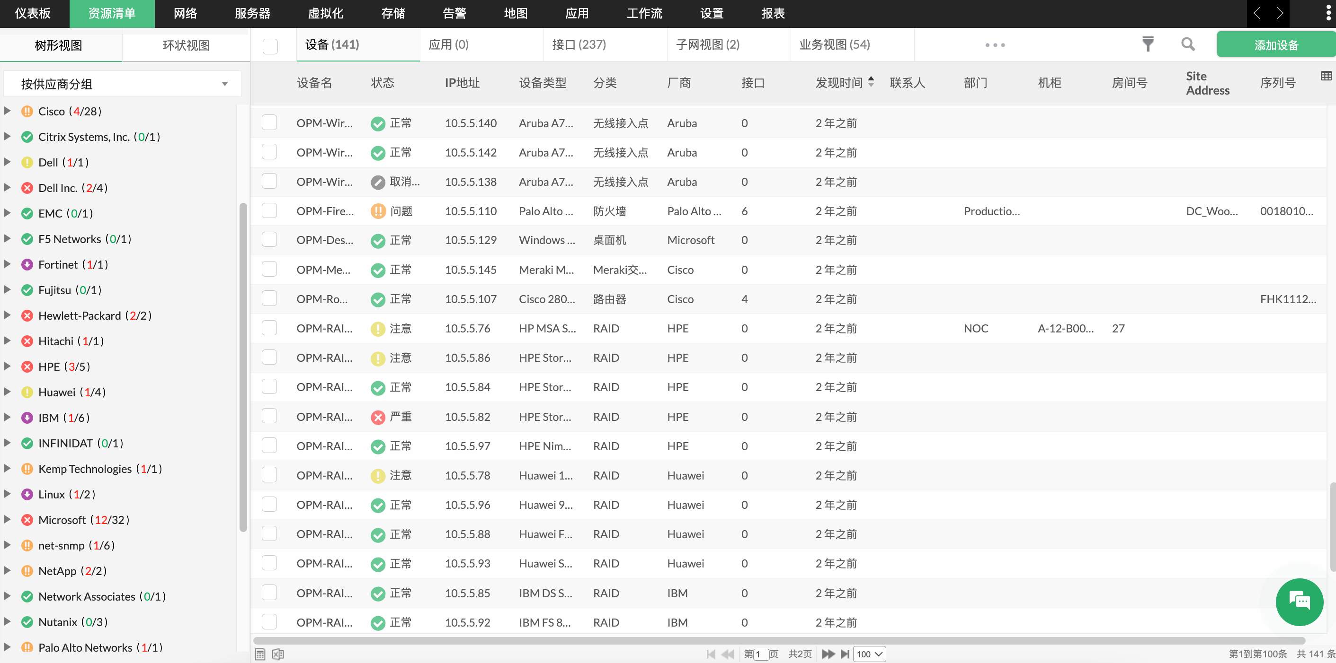Click the page number input field
The width and height of the screenshot is (1336, 663).
point(761,654)
